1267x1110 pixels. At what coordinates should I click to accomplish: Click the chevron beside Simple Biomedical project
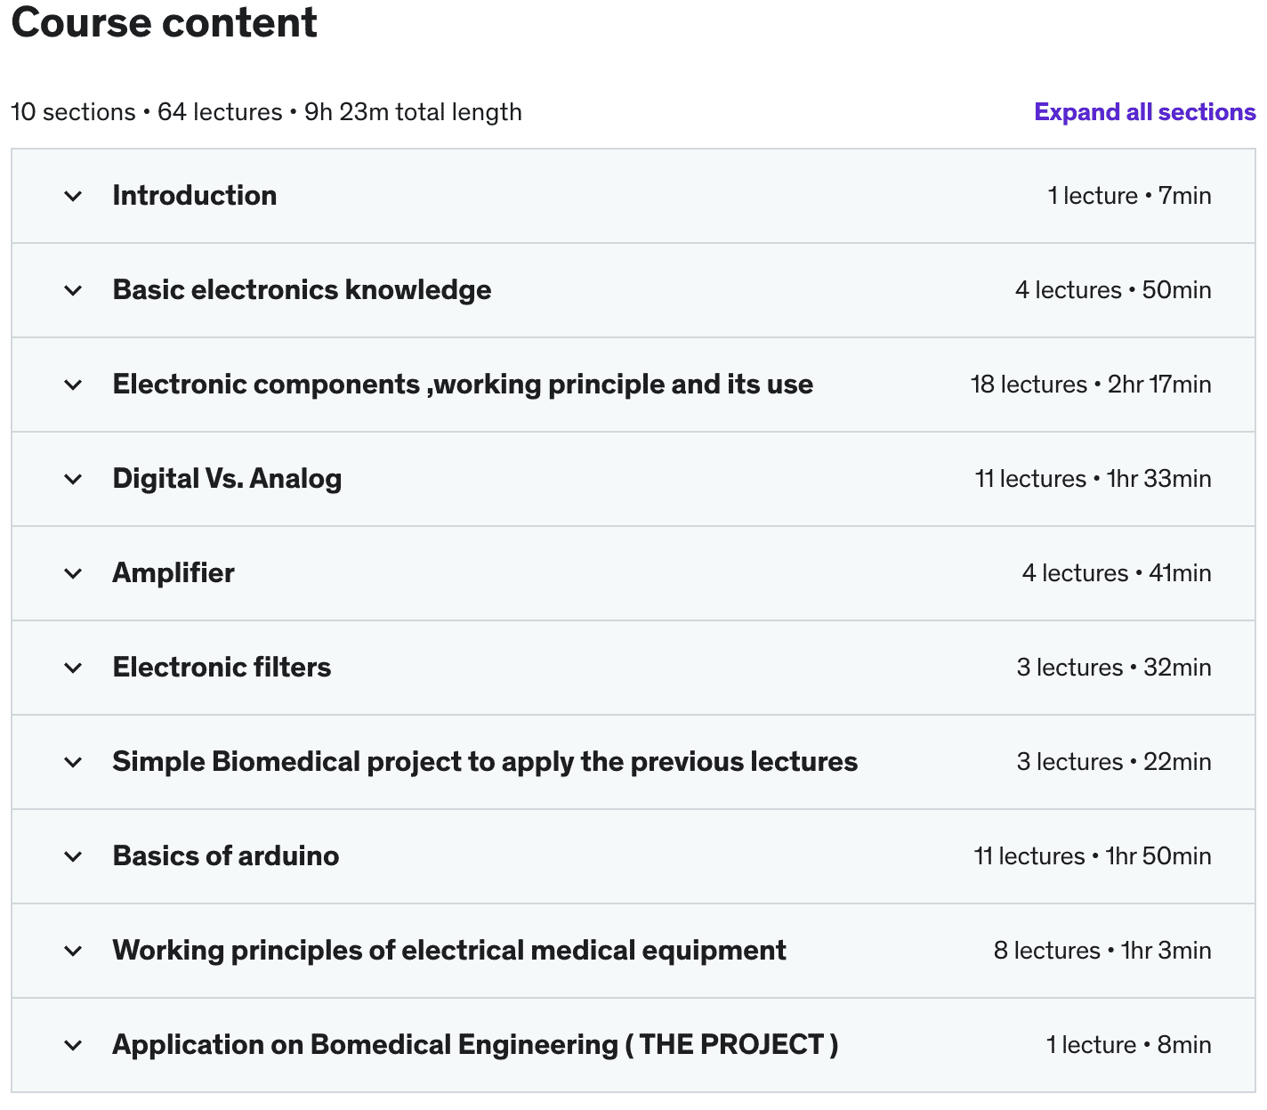tap(74, 762)
